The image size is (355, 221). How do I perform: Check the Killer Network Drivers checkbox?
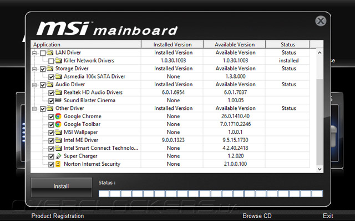51,61
